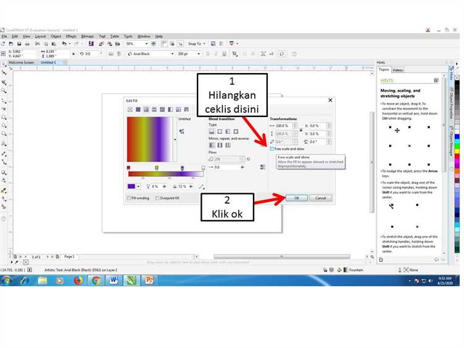Screen dimensions: 464x348
Task: Open CorelDRAW from the taskbar
Action: 131,280
